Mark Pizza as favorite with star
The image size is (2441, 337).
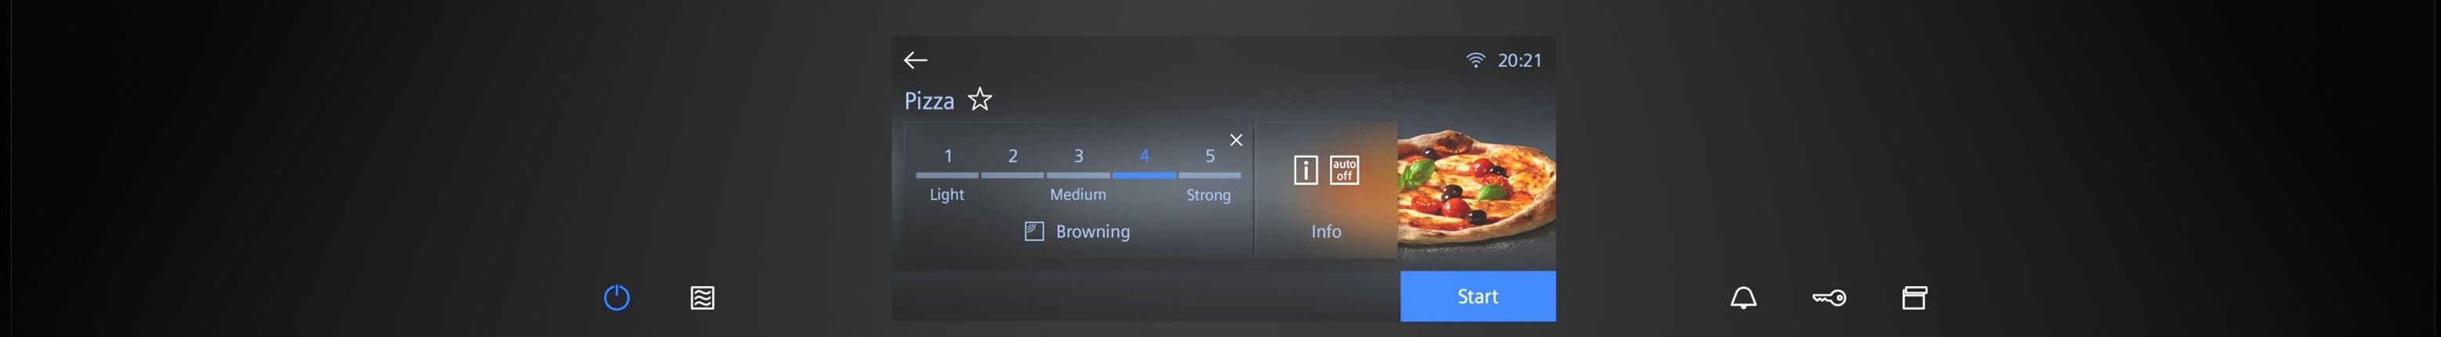[x=980, y=99]
